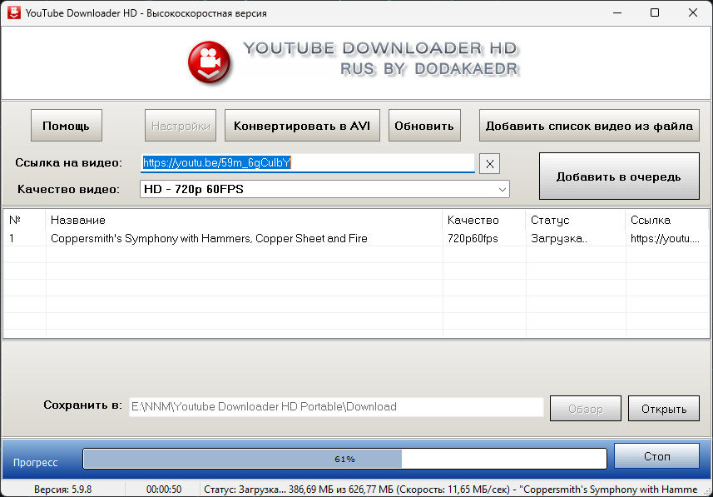Click the 61% progress bar

[344, 459]
